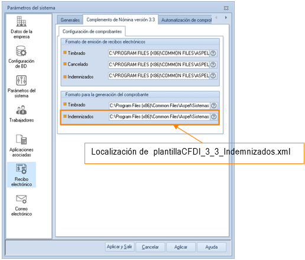
Task: Open Ayuda button
Action: [212, 247]
